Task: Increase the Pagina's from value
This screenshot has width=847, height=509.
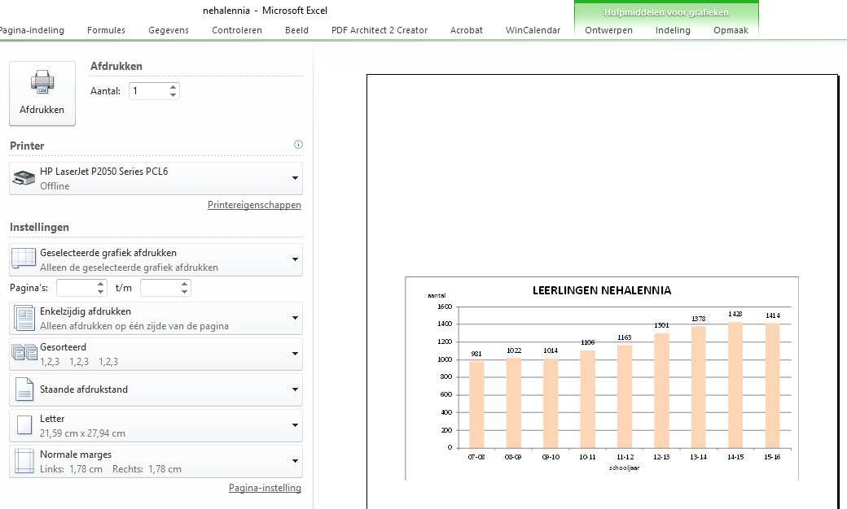Action: (x=101, y=284)
